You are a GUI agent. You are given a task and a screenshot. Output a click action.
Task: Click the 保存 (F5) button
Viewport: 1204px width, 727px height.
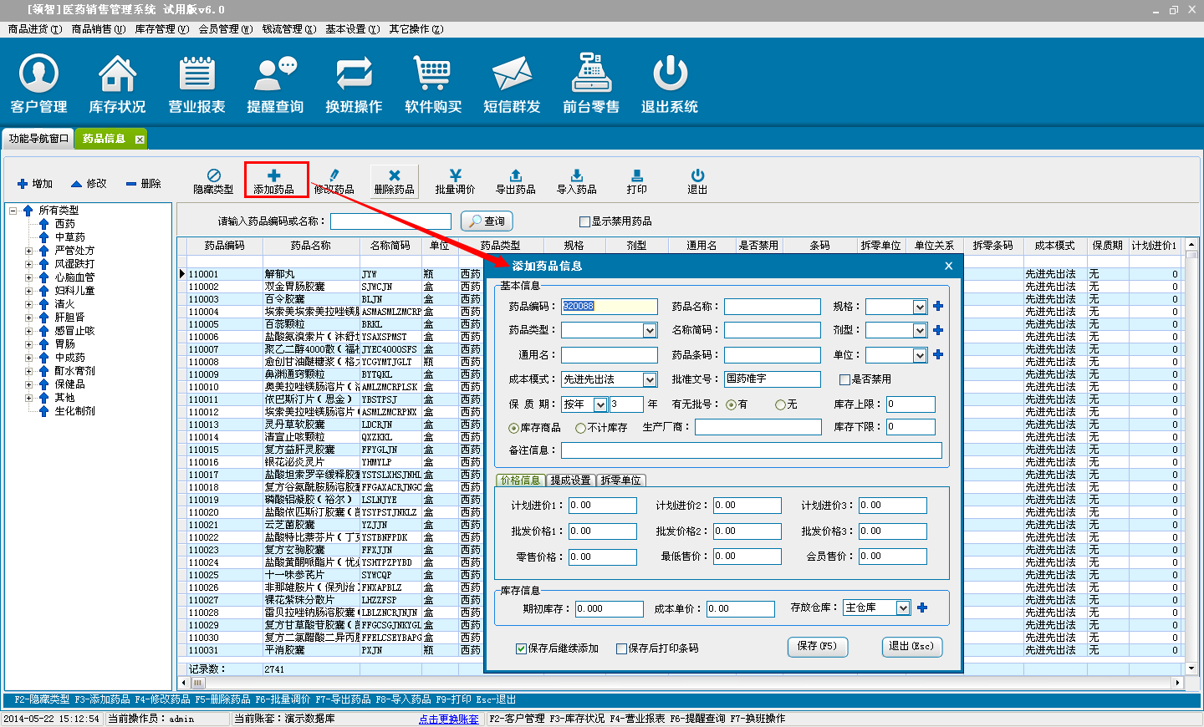click(817, 646)
